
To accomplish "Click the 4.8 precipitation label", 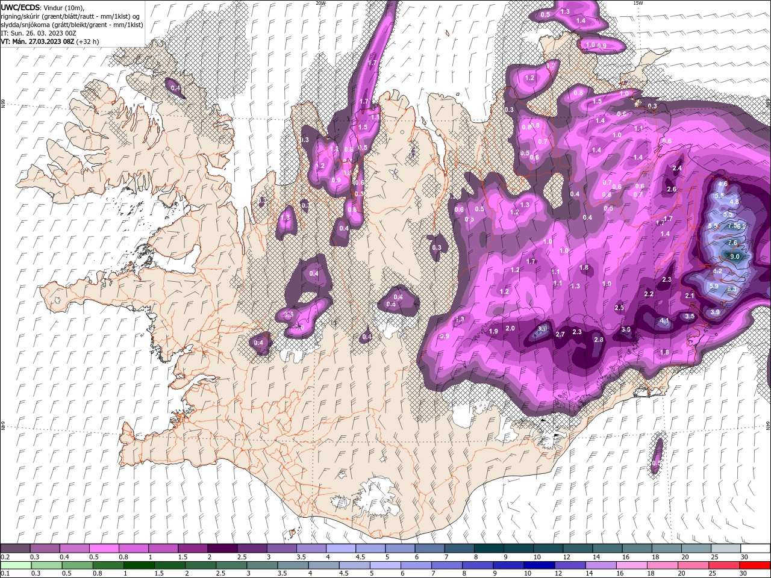I will coord(734,202).
